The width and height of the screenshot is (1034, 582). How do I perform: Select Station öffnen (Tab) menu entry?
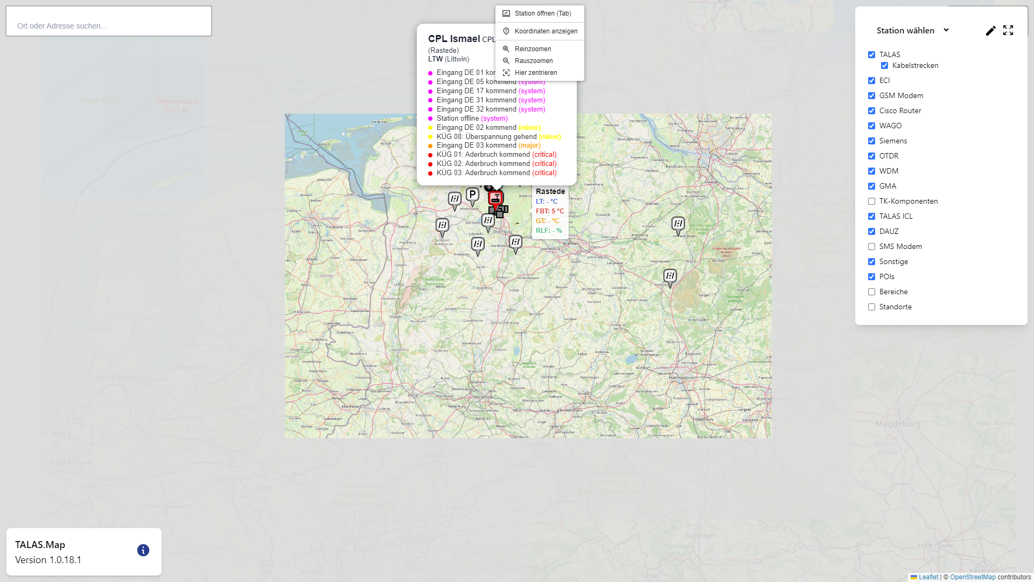542,13
